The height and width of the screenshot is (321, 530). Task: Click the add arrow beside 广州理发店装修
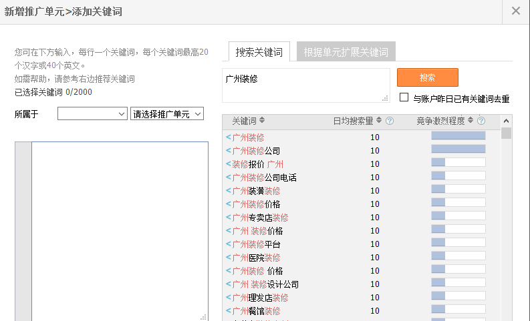pyautogui.click(x=229, y=298)
